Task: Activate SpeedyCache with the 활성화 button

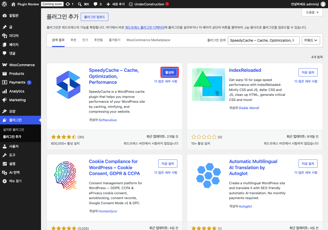Action: coord(170,72)
